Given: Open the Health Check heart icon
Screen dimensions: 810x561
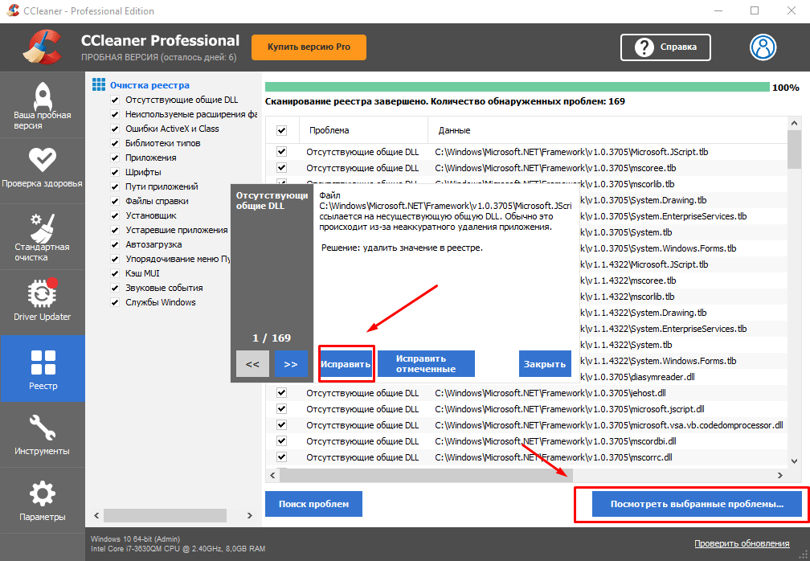Looking at the screenshot, I should pos(42,159).
